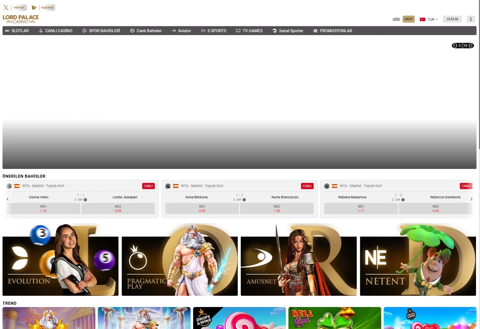The height and width of the screenshot is (329, 480).
Task: Click the tennis icon in Anna Blinkova card
Action: tap(168, 186)
